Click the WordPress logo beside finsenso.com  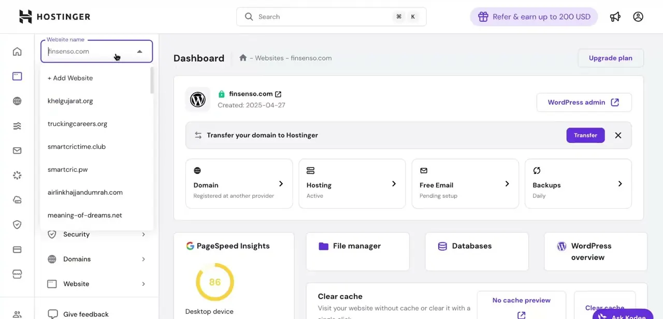pyautogui.click(x=198, y=99)
